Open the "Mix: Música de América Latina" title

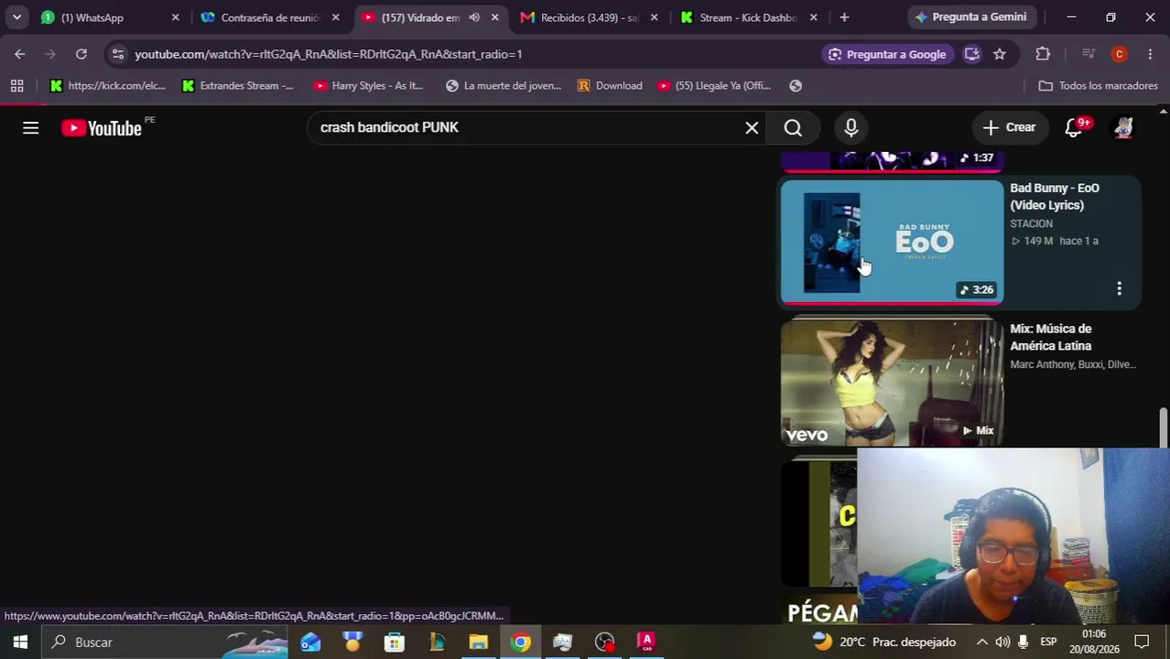(x=1051, y=337)
